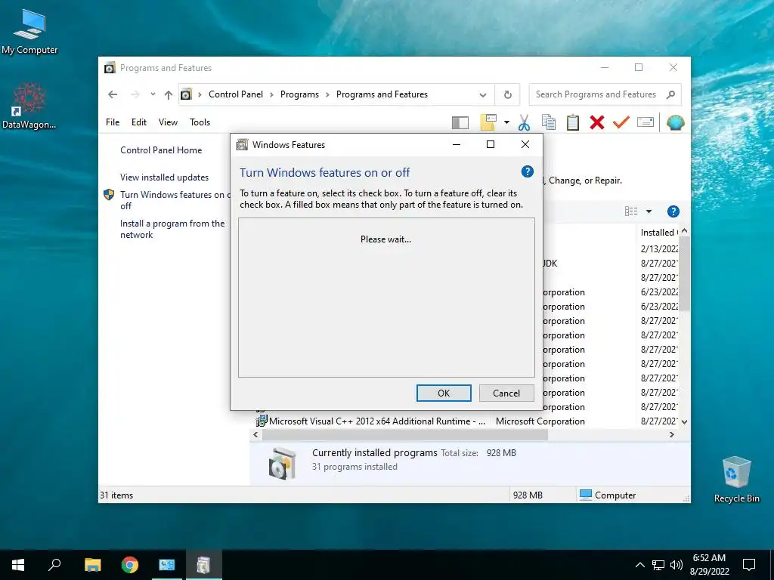Image resolution: width=774 pixels, height=580 pixels.
Task: Click Programs in the address breadcrumb
Action: pyautogui.click(x=299, y=94)
